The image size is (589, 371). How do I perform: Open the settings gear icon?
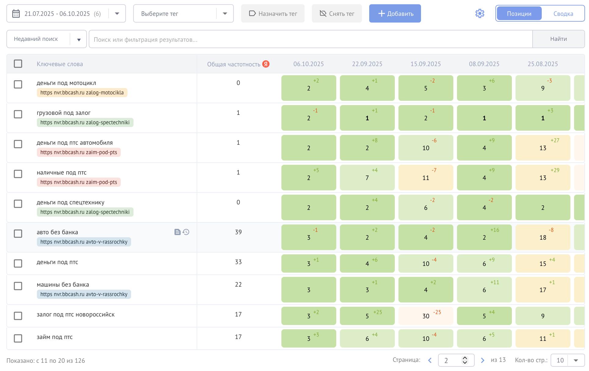click(x=480, y=13)
